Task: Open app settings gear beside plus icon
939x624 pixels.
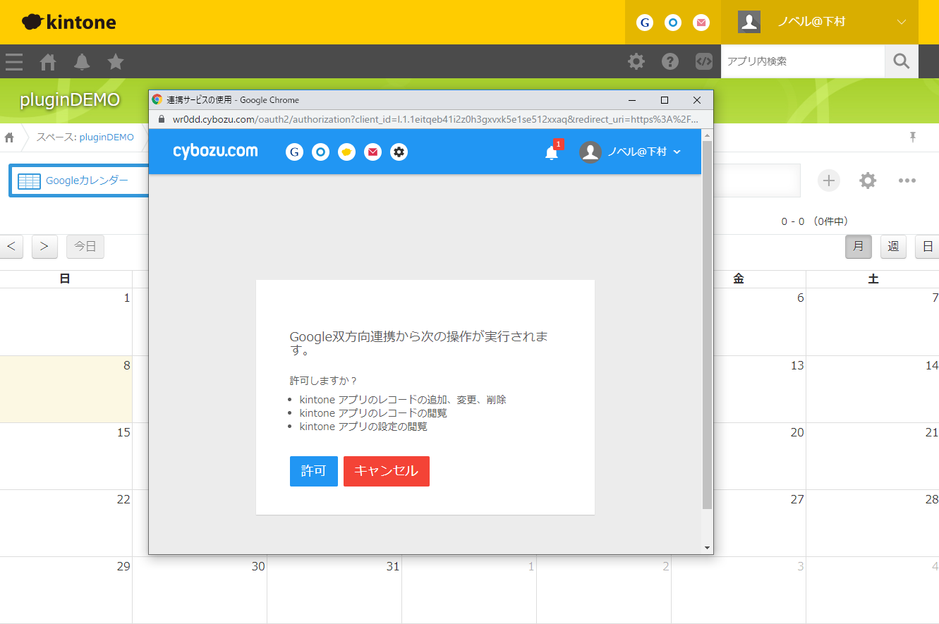Action: coord(868,181)
